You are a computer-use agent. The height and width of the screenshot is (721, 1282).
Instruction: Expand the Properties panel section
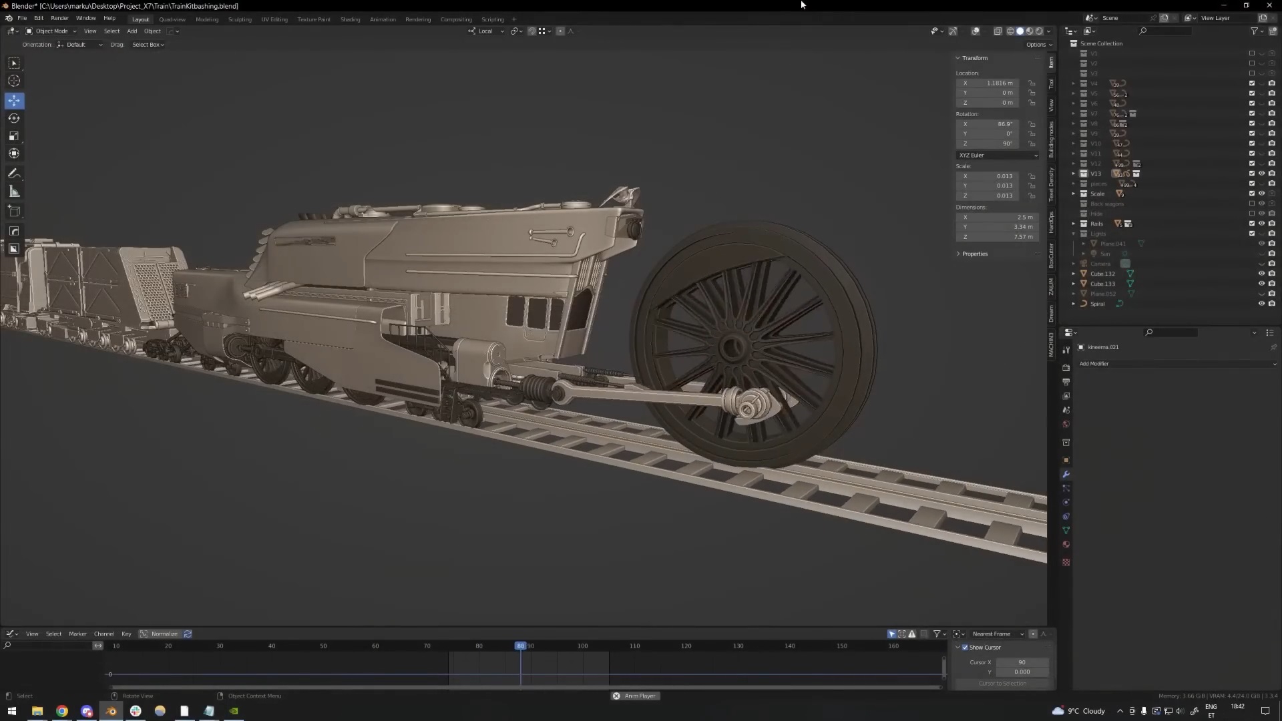[974, 254]
